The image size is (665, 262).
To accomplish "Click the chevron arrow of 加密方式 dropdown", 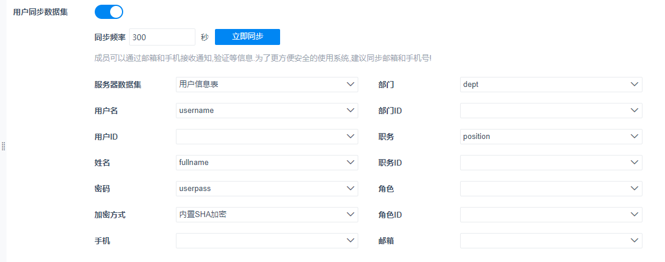I will click(351, 215).
